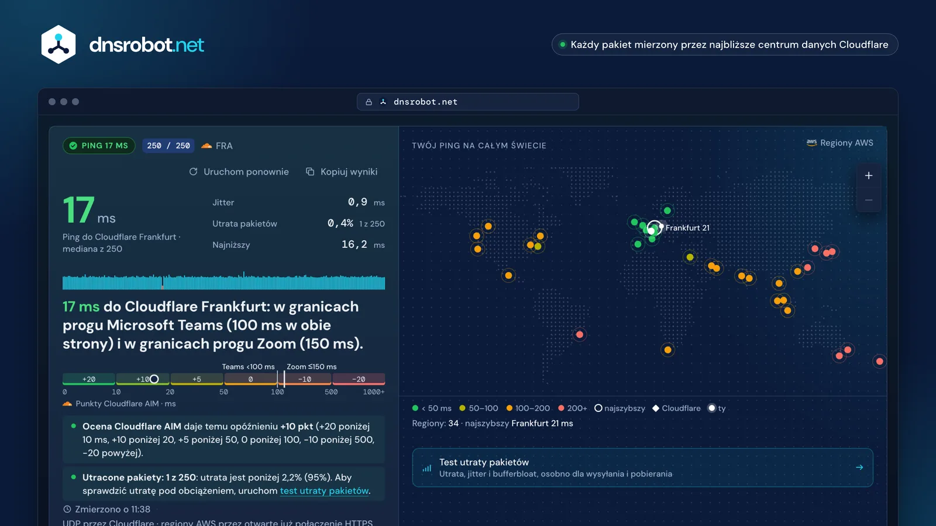936x526 pixels.
Task: Click the top banner about Cloudflare data centers
Action: (725, 44)
